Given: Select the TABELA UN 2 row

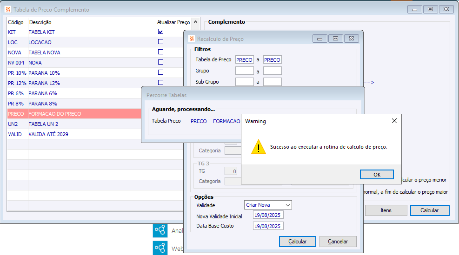Looking at the screenshot, I should (74, 124).
